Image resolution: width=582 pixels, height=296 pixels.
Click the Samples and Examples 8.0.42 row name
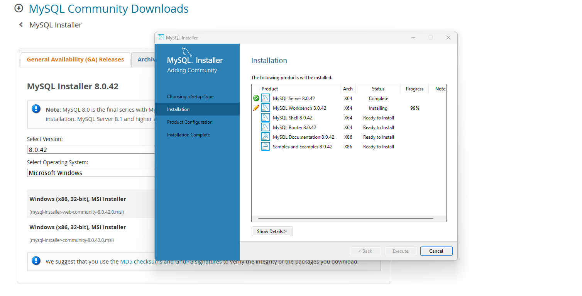point(303,147)
